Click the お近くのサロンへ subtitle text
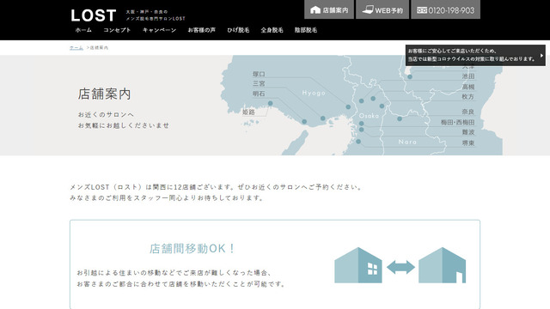550x309 pixels. tap(106, 114)
